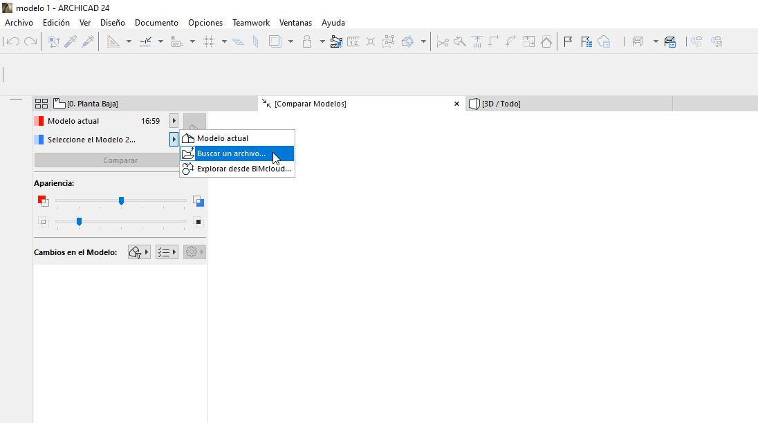Viewport: 758px width, 423px height.
Task: Click the scissors trim tool icon
Action: point(443,41)
